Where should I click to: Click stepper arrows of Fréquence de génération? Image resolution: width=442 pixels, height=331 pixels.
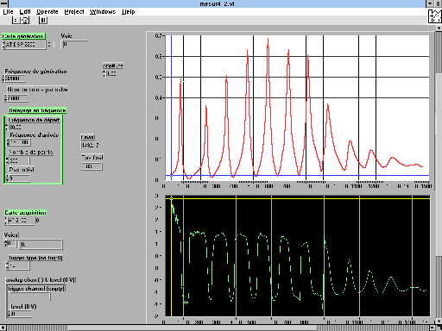tap(3, 78)
